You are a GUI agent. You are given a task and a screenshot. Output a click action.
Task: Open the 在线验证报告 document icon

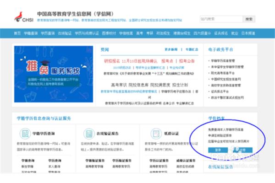(89, 134)
